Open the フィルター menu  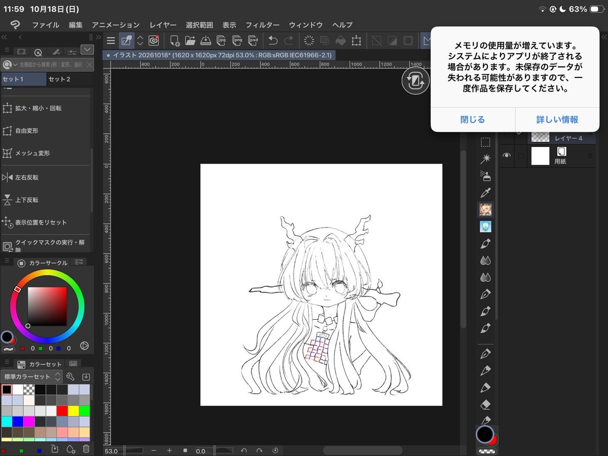[x=262, y=25]
